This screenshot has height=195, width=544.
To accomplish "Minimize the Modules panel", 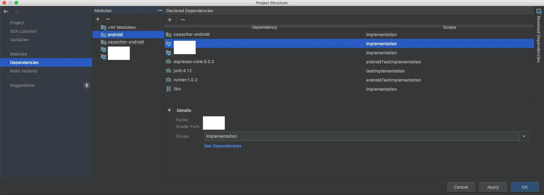I will [x=160, y=10].
